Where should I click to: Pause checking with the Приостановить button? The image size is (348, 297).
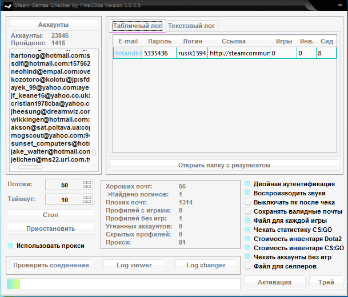(x=50, y=228)
